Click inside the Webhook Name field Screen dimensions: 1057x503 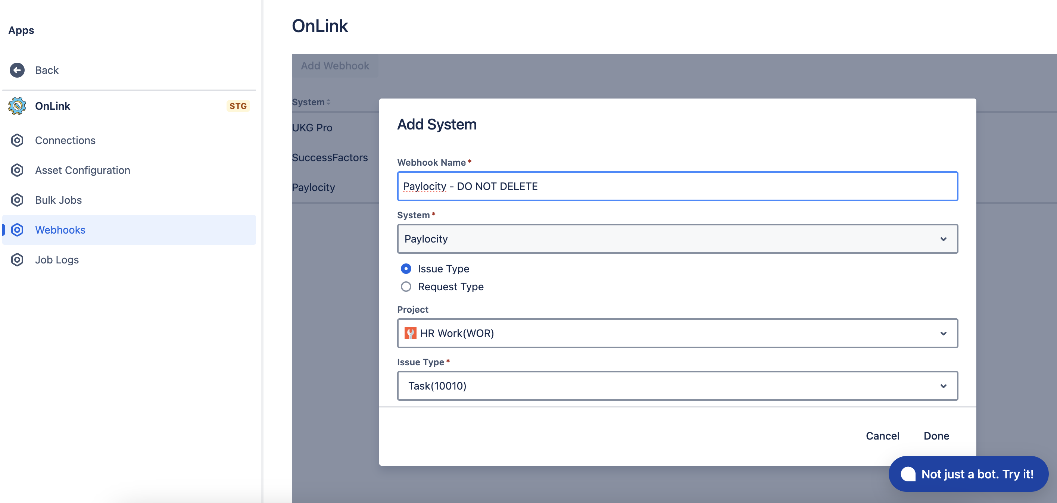(677, 186)
